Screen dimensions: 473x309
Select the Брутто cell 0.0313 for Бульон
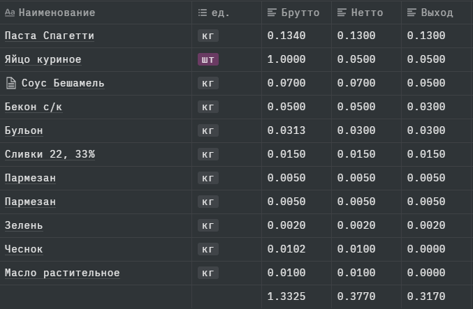(x=285, y=130)
